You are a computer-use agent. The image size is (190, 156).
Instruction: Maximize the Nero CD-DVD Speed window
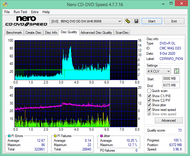point(171,3)
